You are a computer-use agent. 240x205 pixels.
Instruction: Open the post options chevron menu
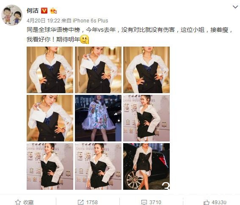pyautogui.click(x=235, y=7)
